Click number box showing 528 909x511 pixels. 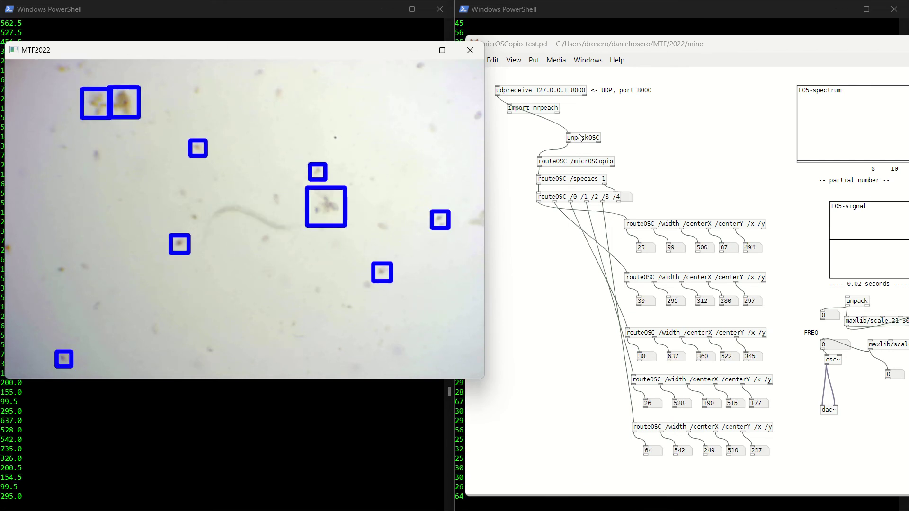coord(682,403)
